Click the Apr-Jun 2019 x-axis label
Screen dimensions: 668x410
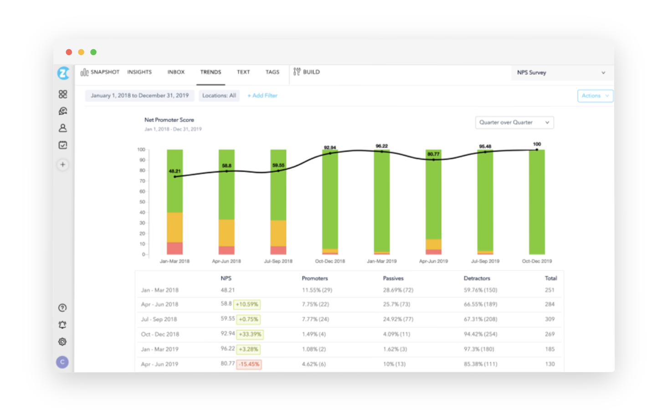[x=433, y=261]
